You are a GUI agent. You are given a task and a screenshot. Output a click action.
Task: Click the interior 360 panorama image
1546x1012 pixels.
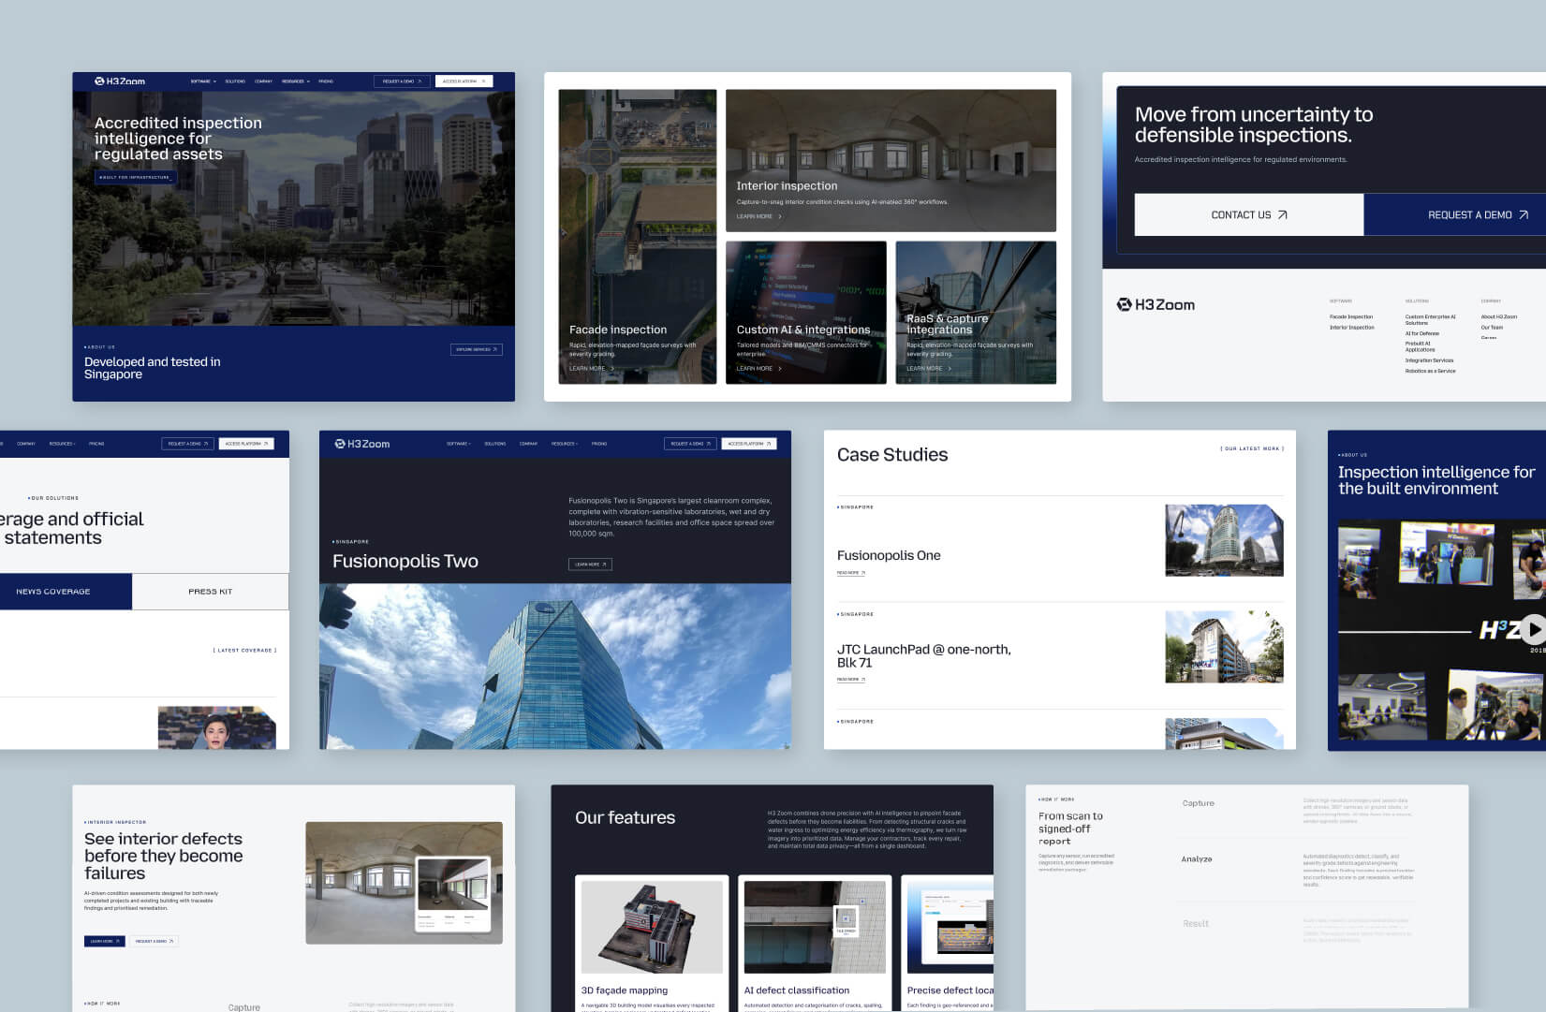404,883
